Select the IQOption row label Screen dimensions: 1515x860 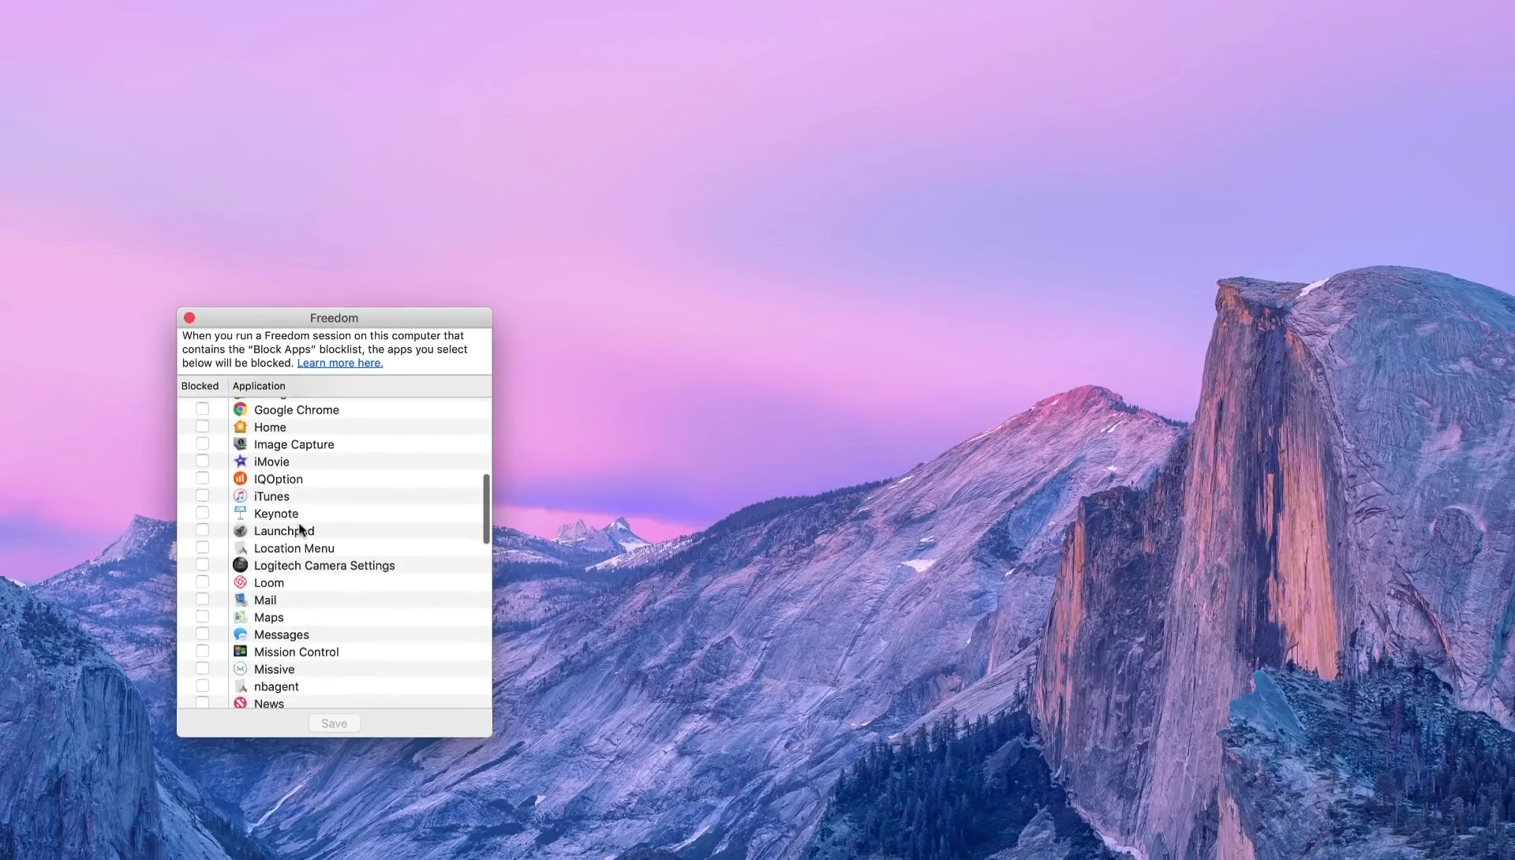pyautogui.click(x=279, y=480)
